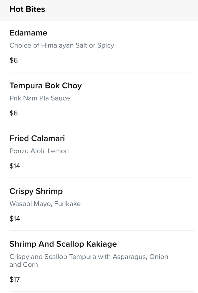Tap the $6 price under Tempura Bok Choy
This screenshot has height=293, width=198.
[x=13, y=113]
